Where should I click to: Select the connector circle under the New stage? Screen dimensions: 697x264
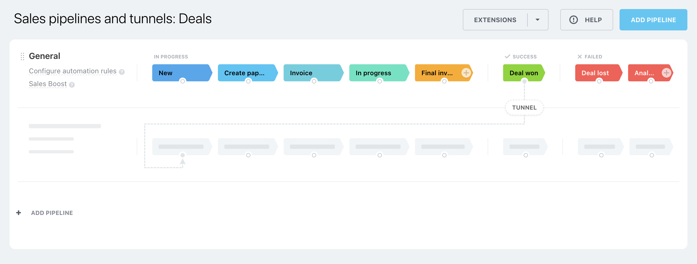click(x=183, y=81)
